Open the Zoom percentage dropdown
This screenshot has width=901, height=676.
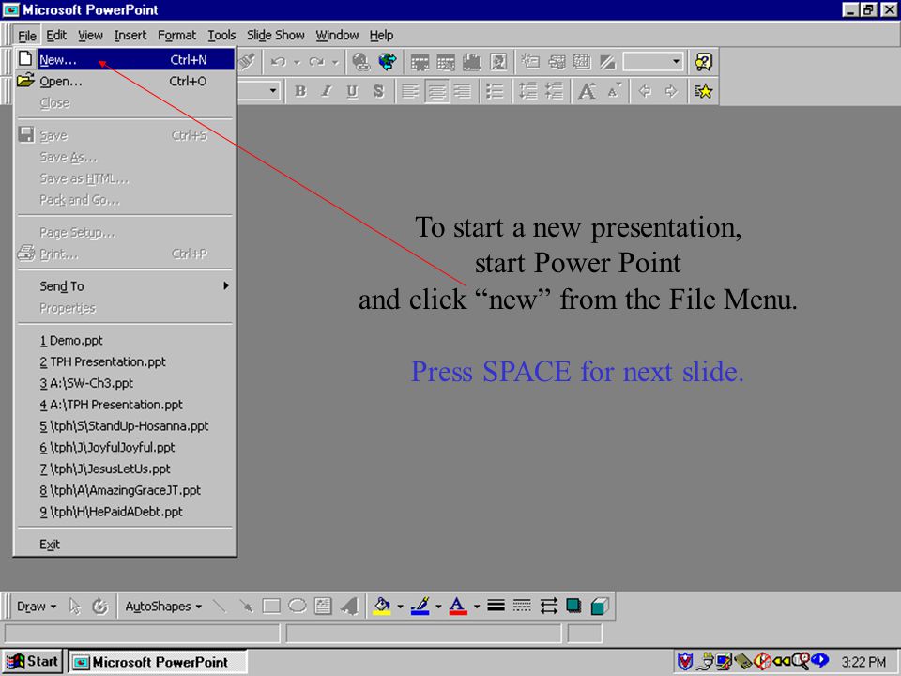click(676, 61)
